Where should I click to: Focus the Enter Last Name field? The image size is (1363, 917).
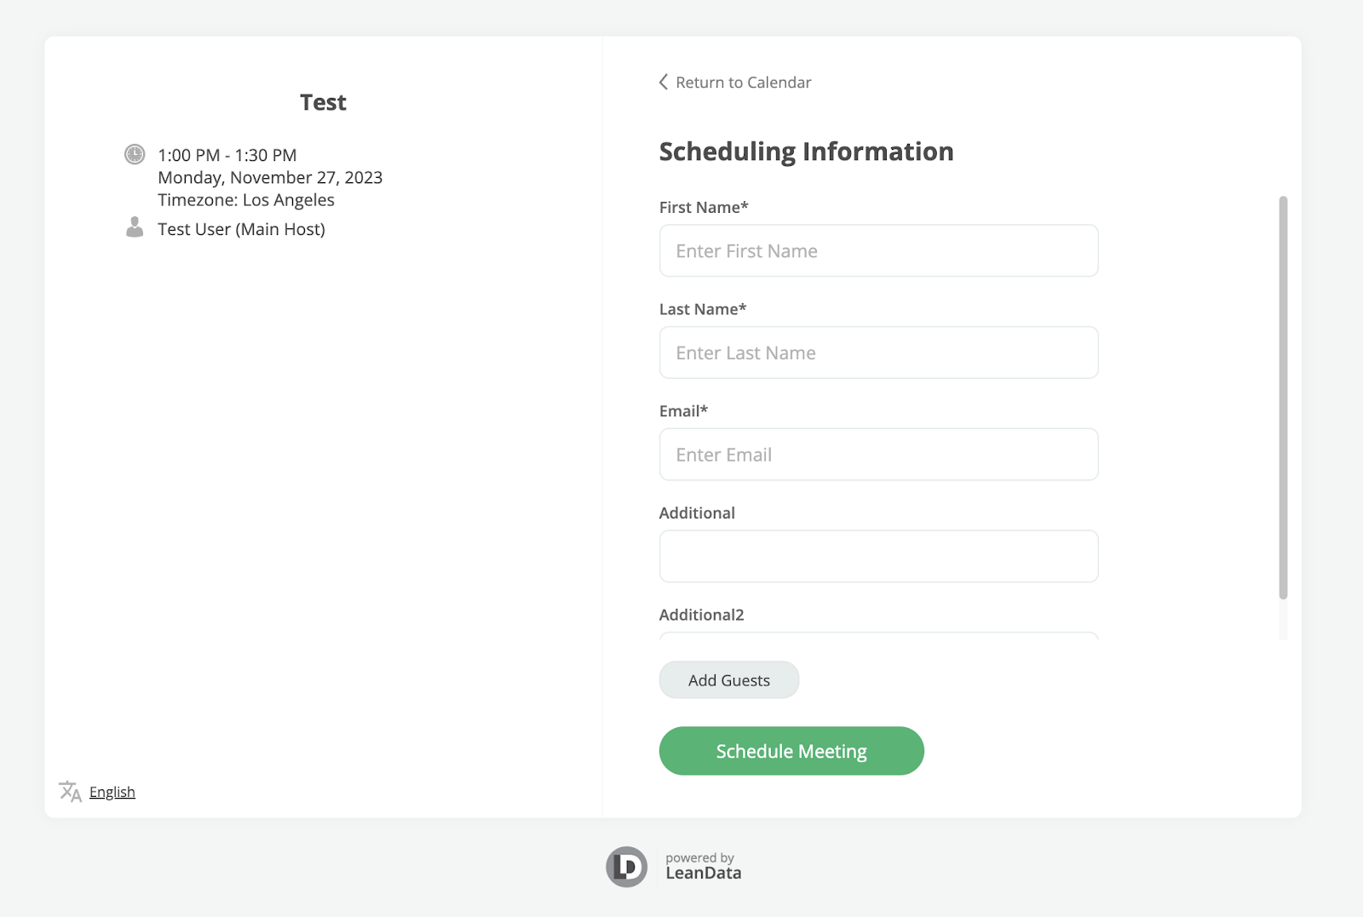pyautogui.click(x=878, y=352)
